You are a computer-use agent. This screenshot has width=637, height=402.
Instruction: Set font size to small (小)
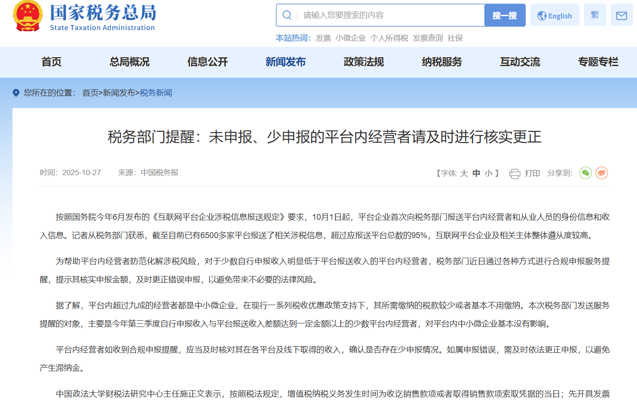pos(488,173)
